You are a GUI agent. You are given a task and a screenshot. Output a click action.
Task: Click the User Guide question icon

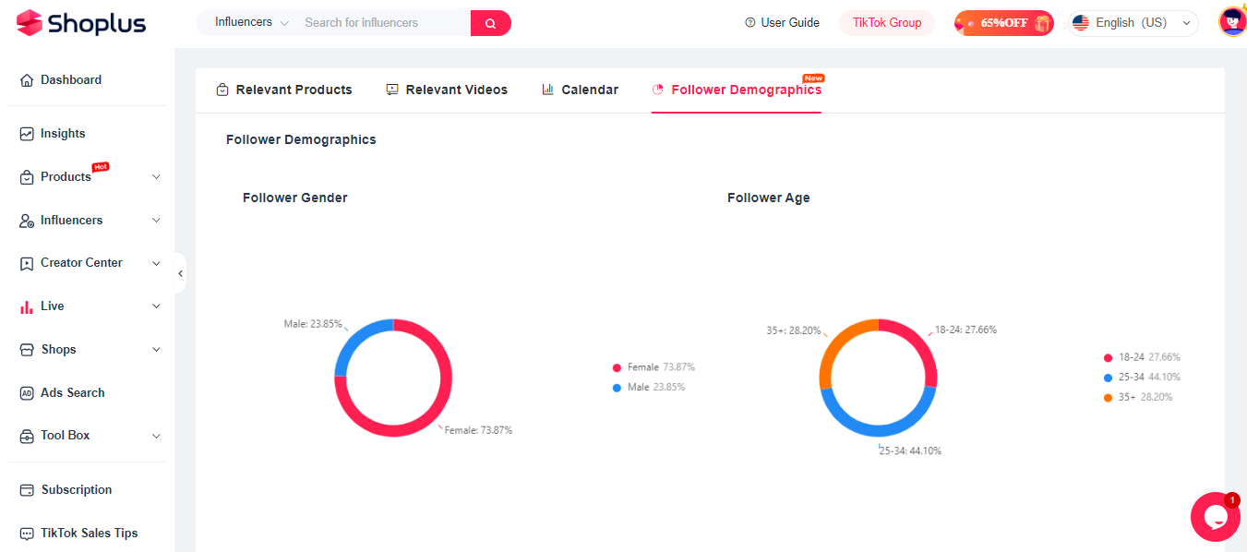click(x=750, y=23)
